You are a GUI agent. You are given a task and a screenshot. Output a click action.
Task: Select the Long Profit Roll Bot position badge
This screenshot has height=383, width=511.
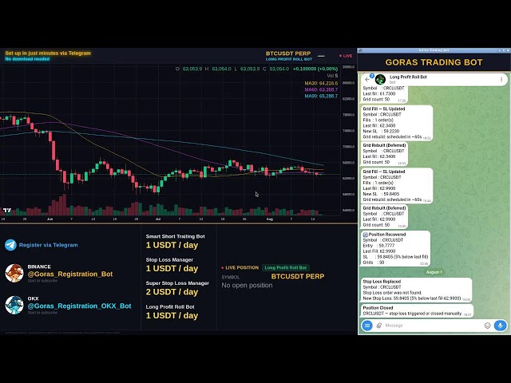286,267
